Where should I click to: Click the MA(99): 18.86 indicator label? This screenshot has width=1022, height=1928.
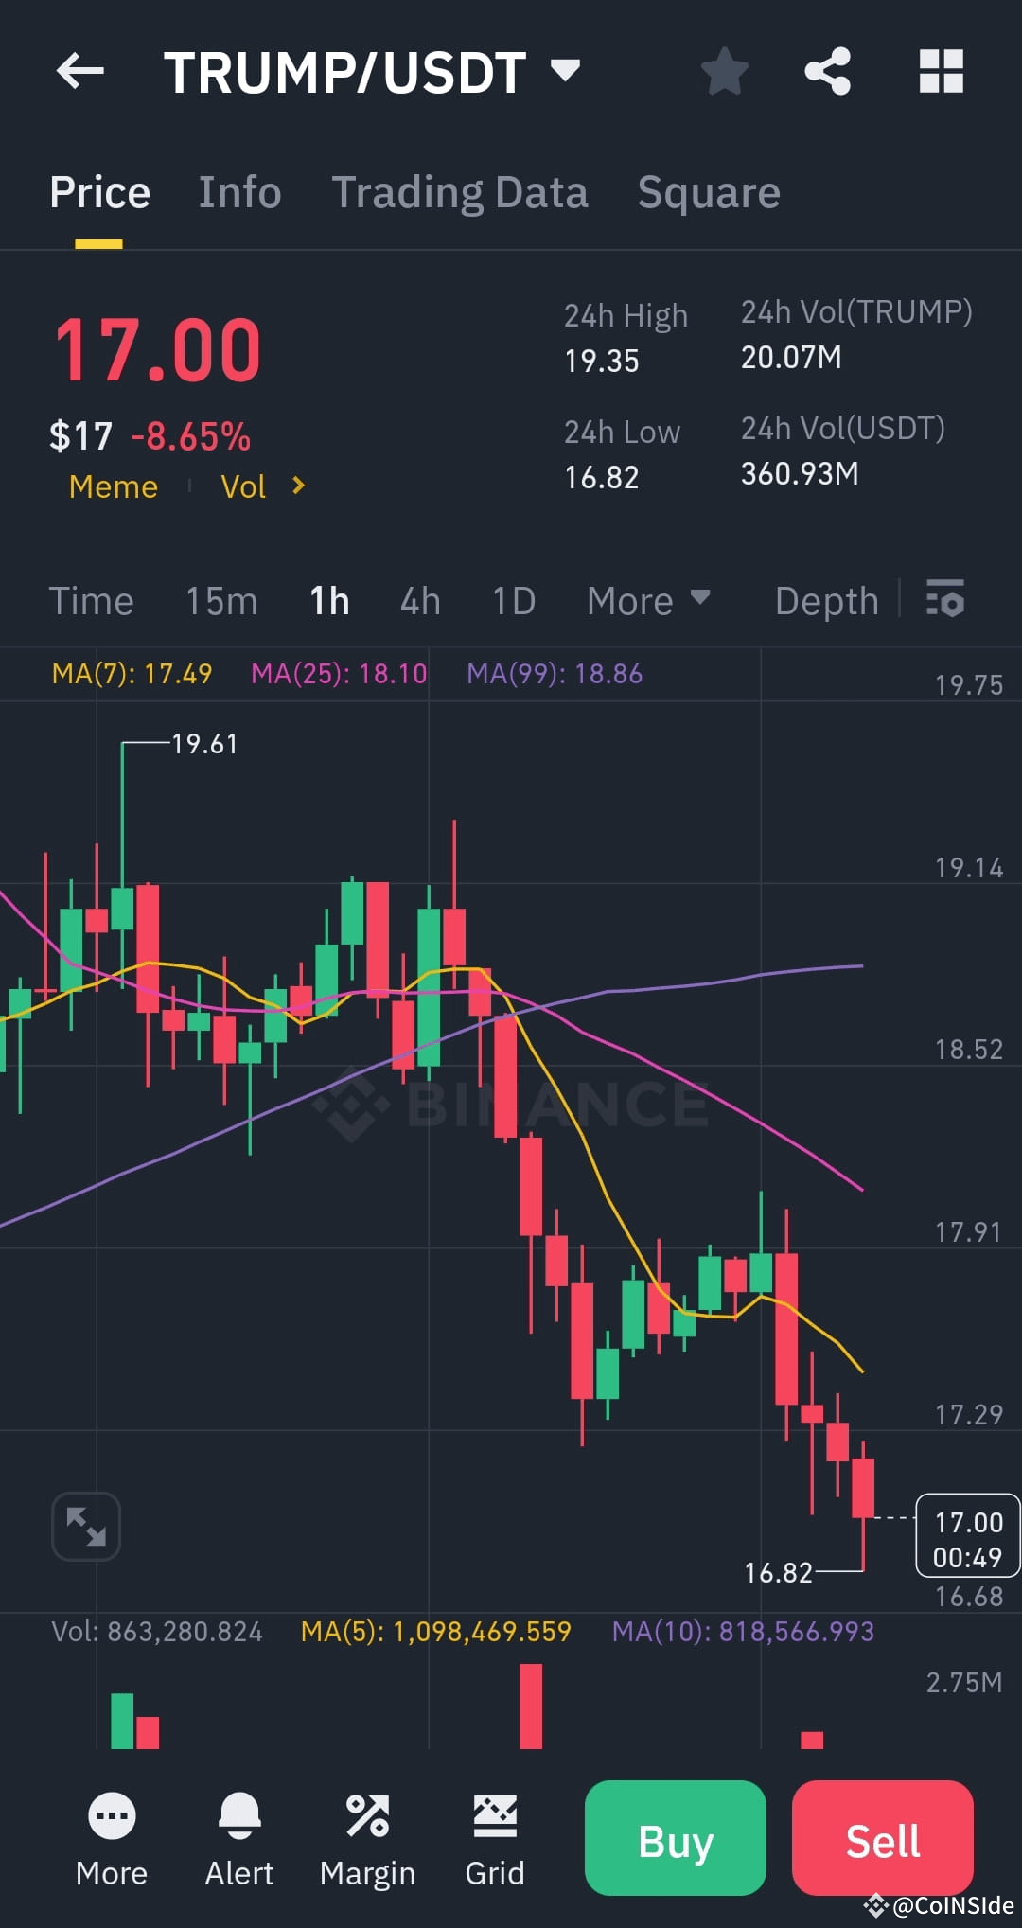point(555,674)
